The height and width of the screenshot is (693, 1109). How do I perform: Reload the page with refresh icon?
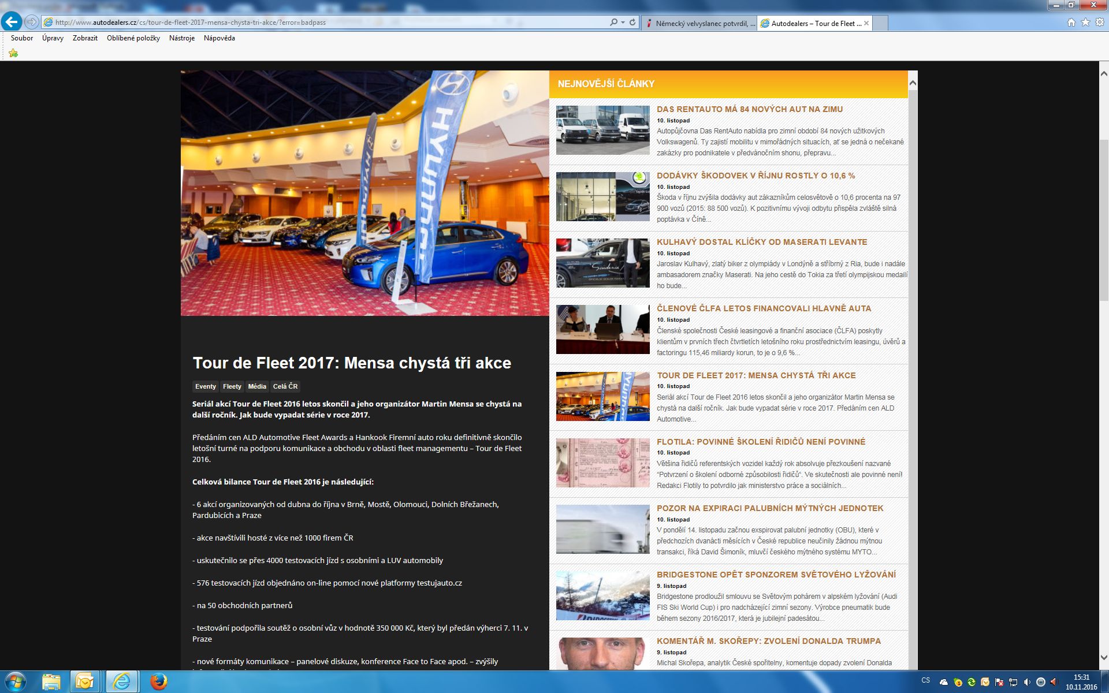click(x=632, y=23)
